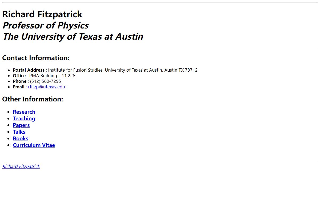
Task: Click the rfitzp@utexas.edu email link
Action: pyautogui.click(x=46, y=87)
